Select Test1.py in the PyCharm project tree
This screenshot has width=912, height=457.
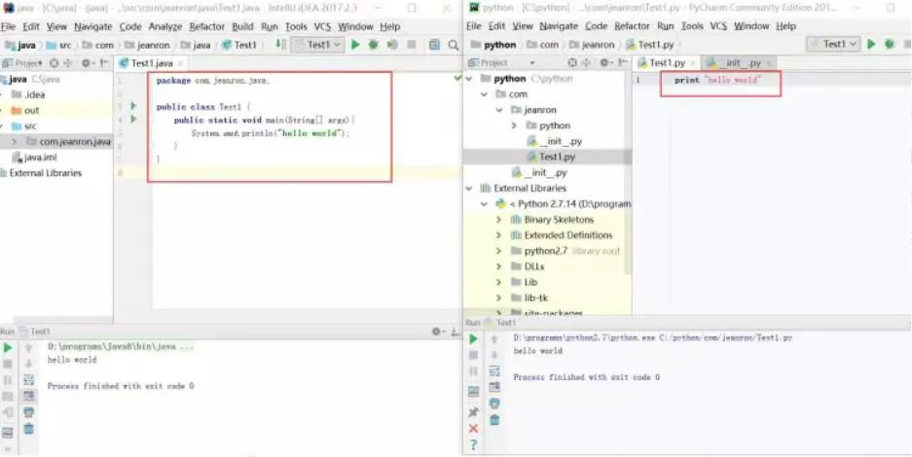pos(556,157)
